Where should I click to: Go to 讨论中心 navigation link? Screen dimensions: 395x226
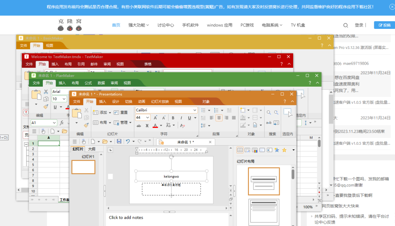(x=165, y=25)
